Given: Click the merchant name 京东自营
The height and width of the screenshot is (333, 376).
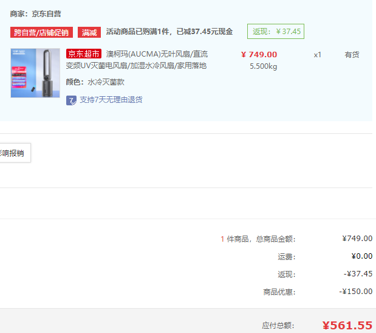Looking at the screenshot, I should pos(47,14).
